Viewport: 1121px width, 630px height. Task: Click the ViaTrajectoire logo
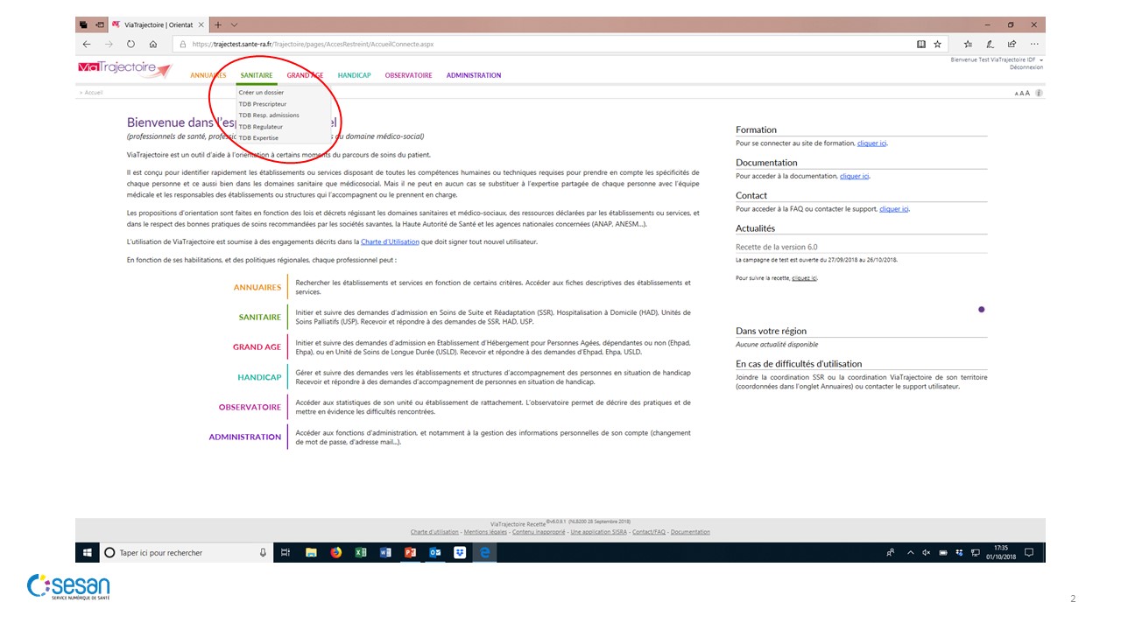(x=125, y=69)
